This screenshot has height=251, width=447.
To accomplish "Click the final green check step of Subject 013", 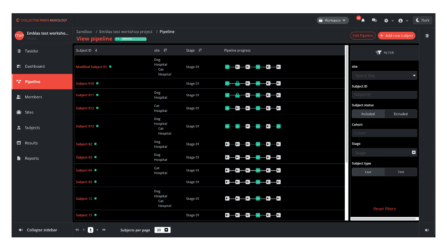I will (279, 126).
